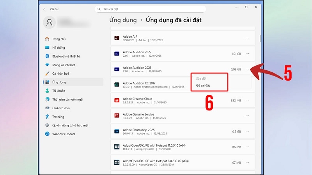
Task: Click the Adobe Photoshop 2025 icon
Action: [x=117, y=131]
